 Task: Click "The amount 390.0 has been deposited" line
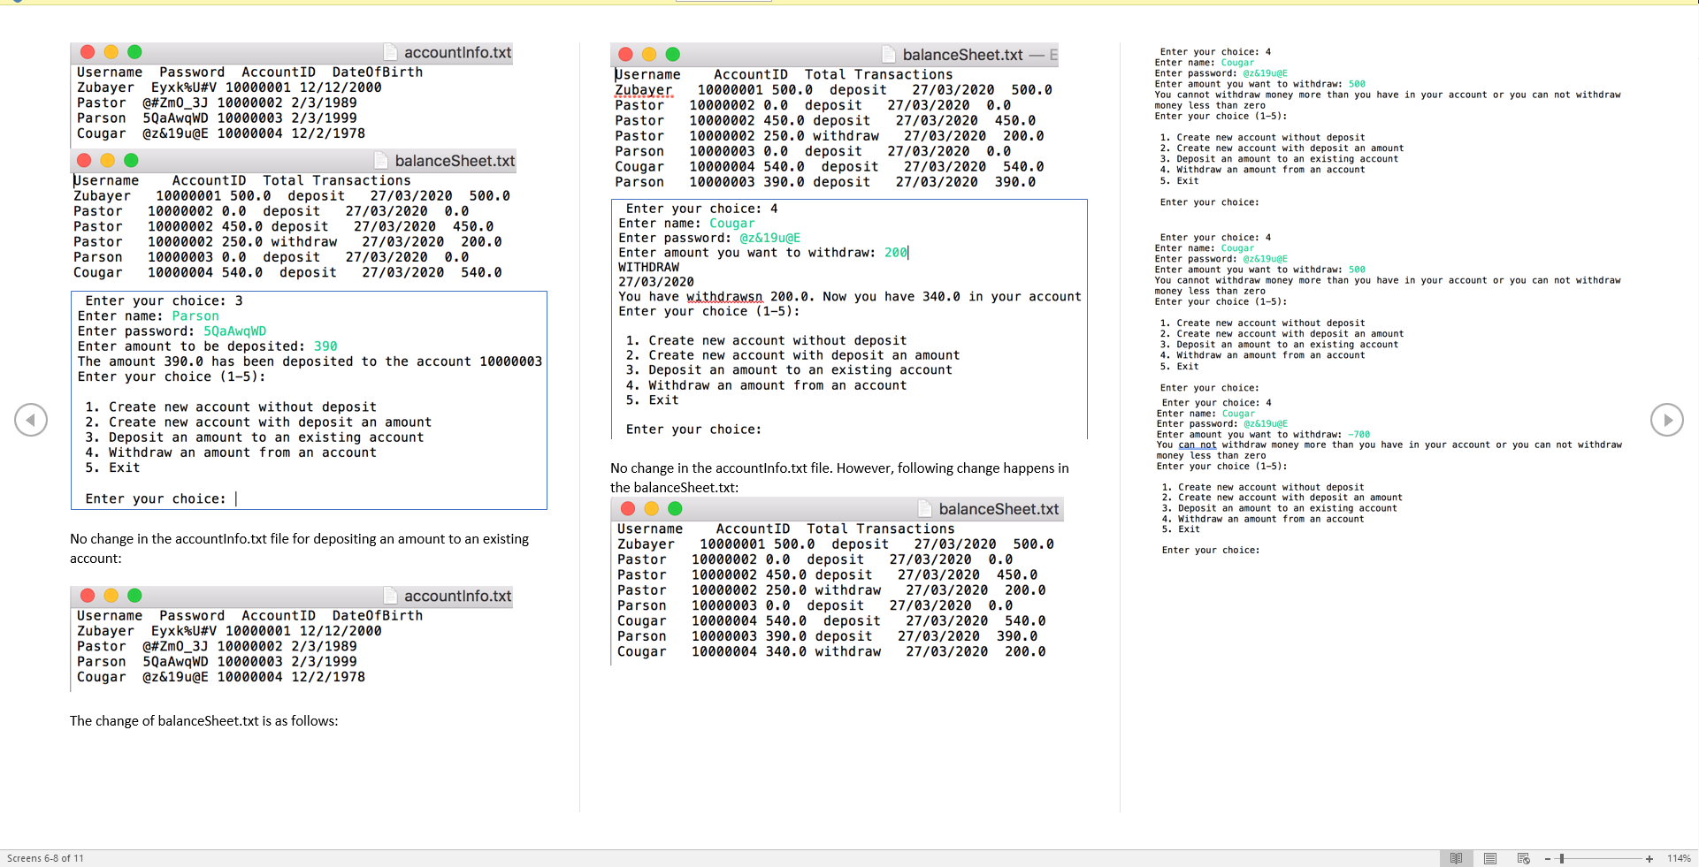(x=310, y=361)
